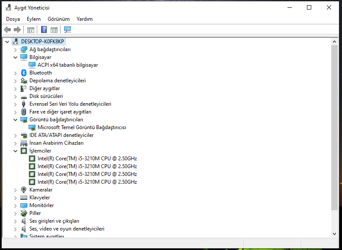Select the last Intel Core i5-3210M entry
The width and height of the screenshot is (342, 250).
point(87,182)
